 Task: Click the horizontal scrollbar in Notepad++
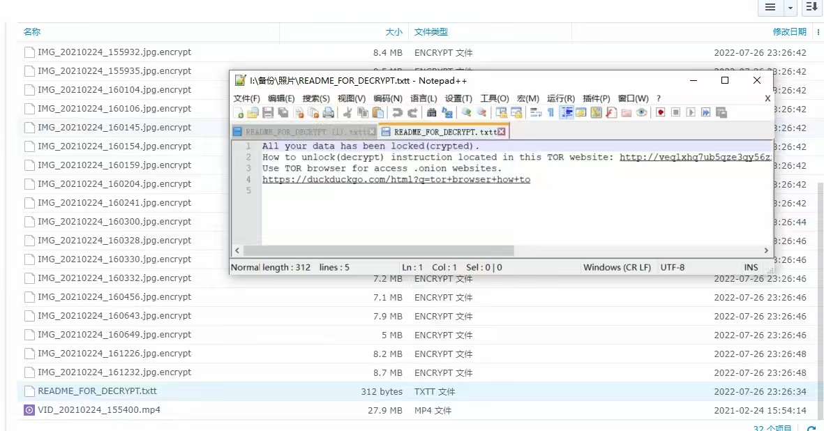tap(379, 250)
